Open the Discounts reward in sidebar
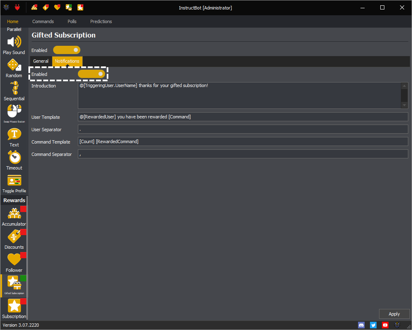Viewport: 412px width, 330px height. pos(14,240)
